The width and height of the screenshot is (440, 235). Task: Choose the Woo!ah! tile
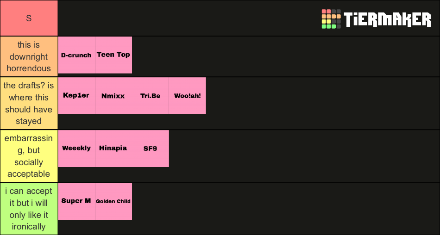pos(188,96)
